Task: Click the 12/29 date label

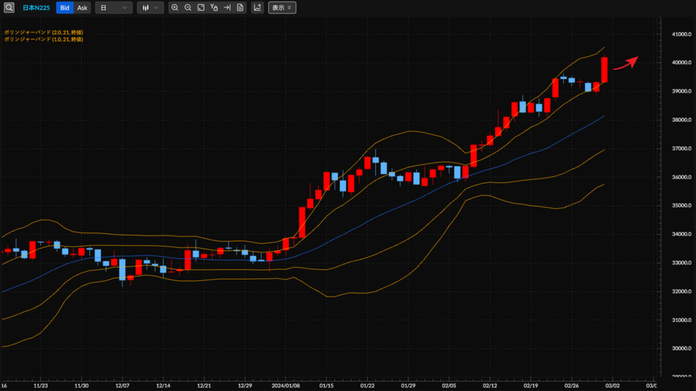Action: (245, 385)
